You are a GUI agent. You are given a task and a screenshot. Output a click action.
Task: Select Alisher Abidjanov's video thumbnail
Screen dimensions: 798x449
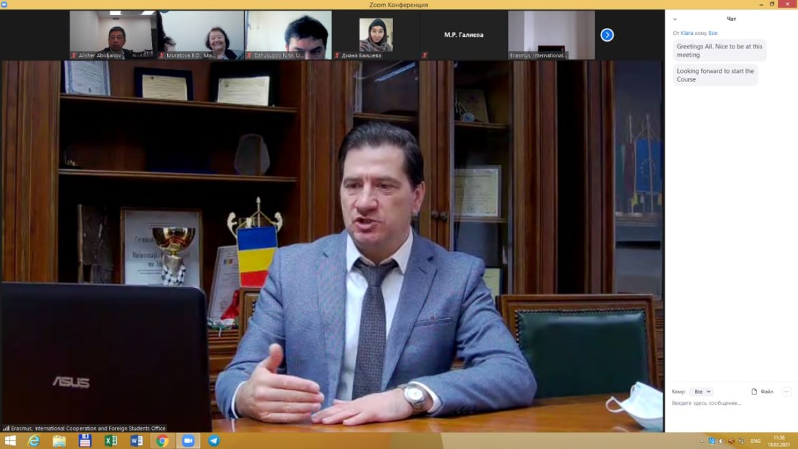[x=113, y=35]
